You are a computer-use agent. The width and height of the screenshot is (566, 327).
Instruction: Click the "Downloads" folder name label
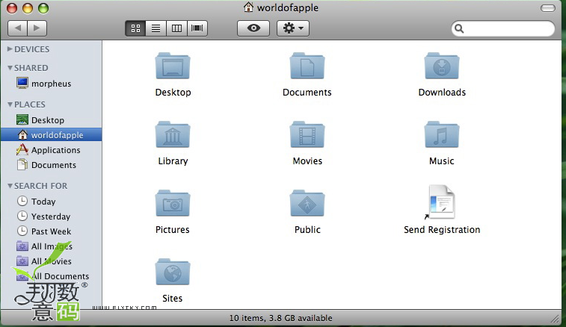[442, 93]
